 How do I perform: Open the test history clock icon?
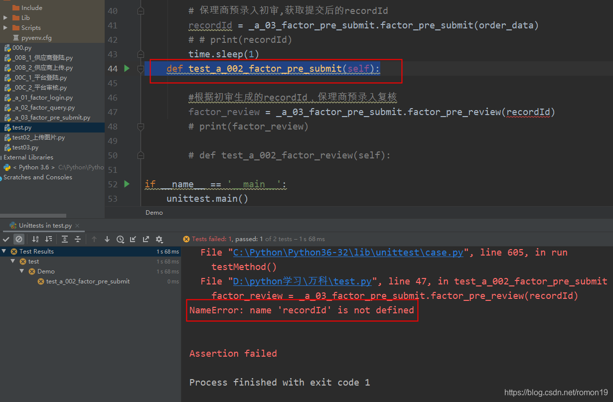point(120,239)
